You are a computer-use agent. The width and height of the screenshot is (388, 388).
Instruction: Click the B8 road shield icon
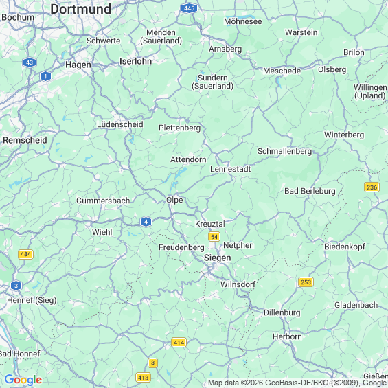point(152,363)
